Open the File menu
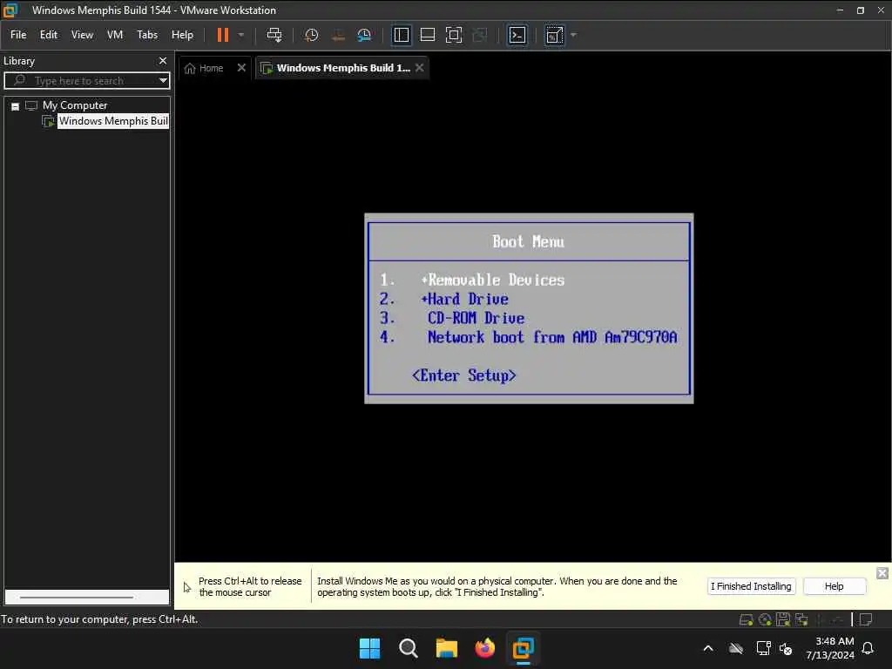892x669 pixels. (x=18, y=35)
